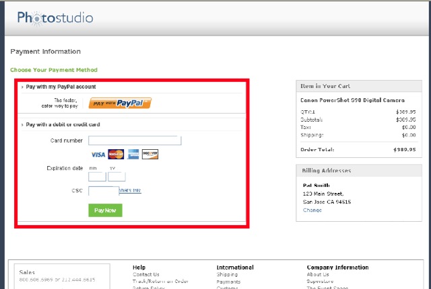Click the Pay with PayPal button

click(120, 103)
